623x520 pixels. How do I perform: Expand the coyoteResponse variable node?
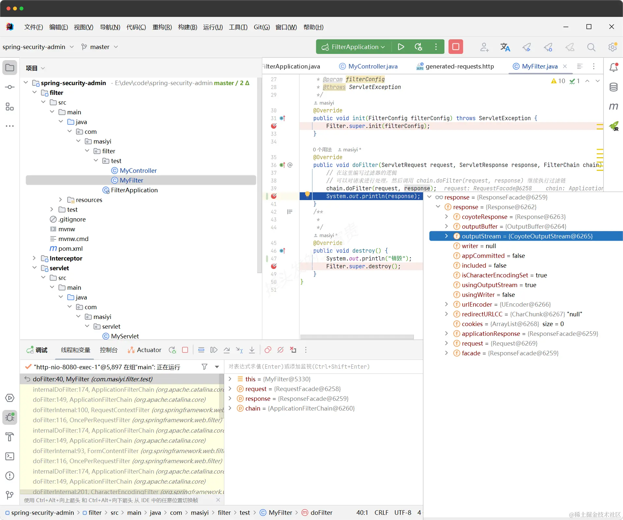[446, 217]
